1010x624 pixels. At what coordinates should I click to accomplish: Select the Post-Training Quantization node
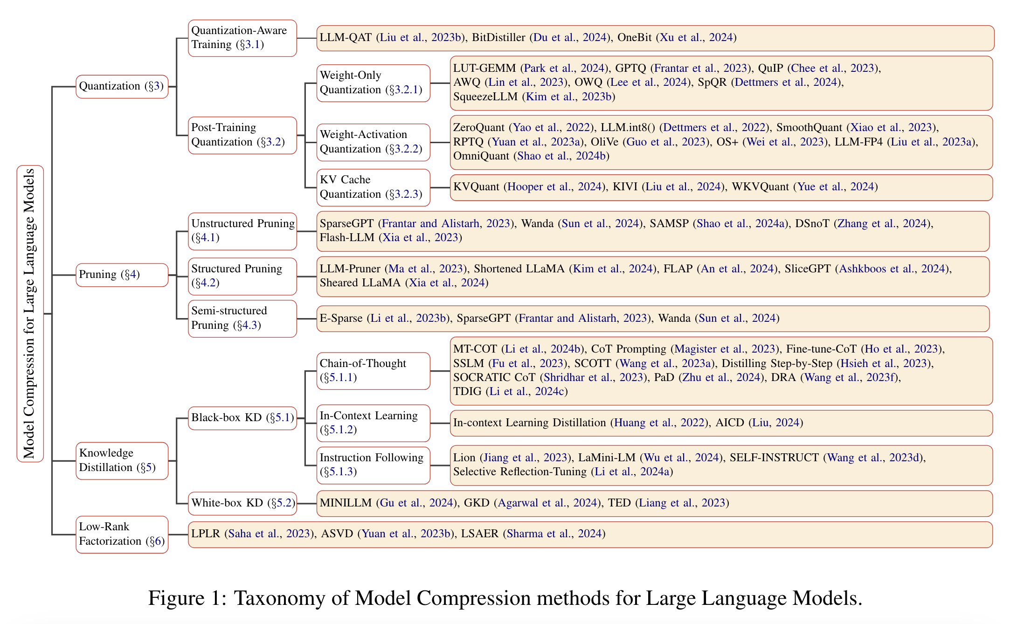[242, 135]
